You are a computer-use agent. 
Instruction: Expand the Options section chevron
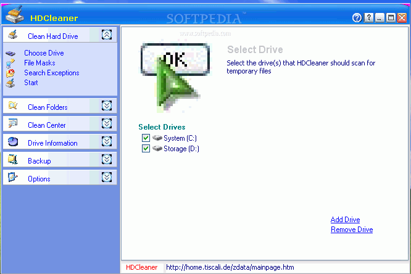tap(107, 177)
